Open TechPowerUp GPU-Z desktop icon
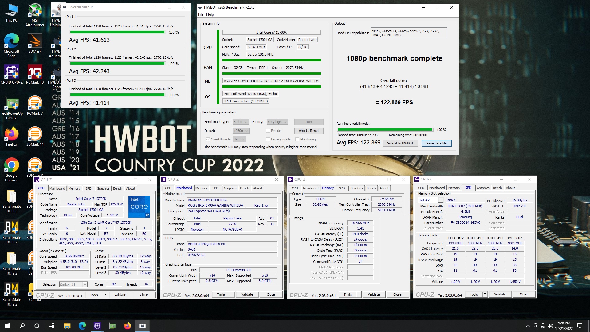Viewport: 590px width, 332px height. pos(12,108)
